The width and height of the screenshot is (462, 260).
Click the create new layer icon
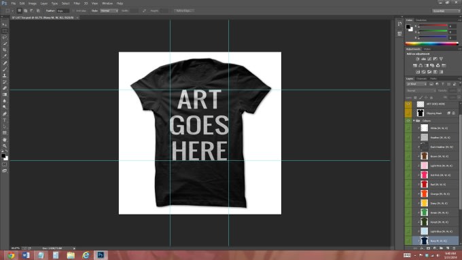tap(448, 248)
